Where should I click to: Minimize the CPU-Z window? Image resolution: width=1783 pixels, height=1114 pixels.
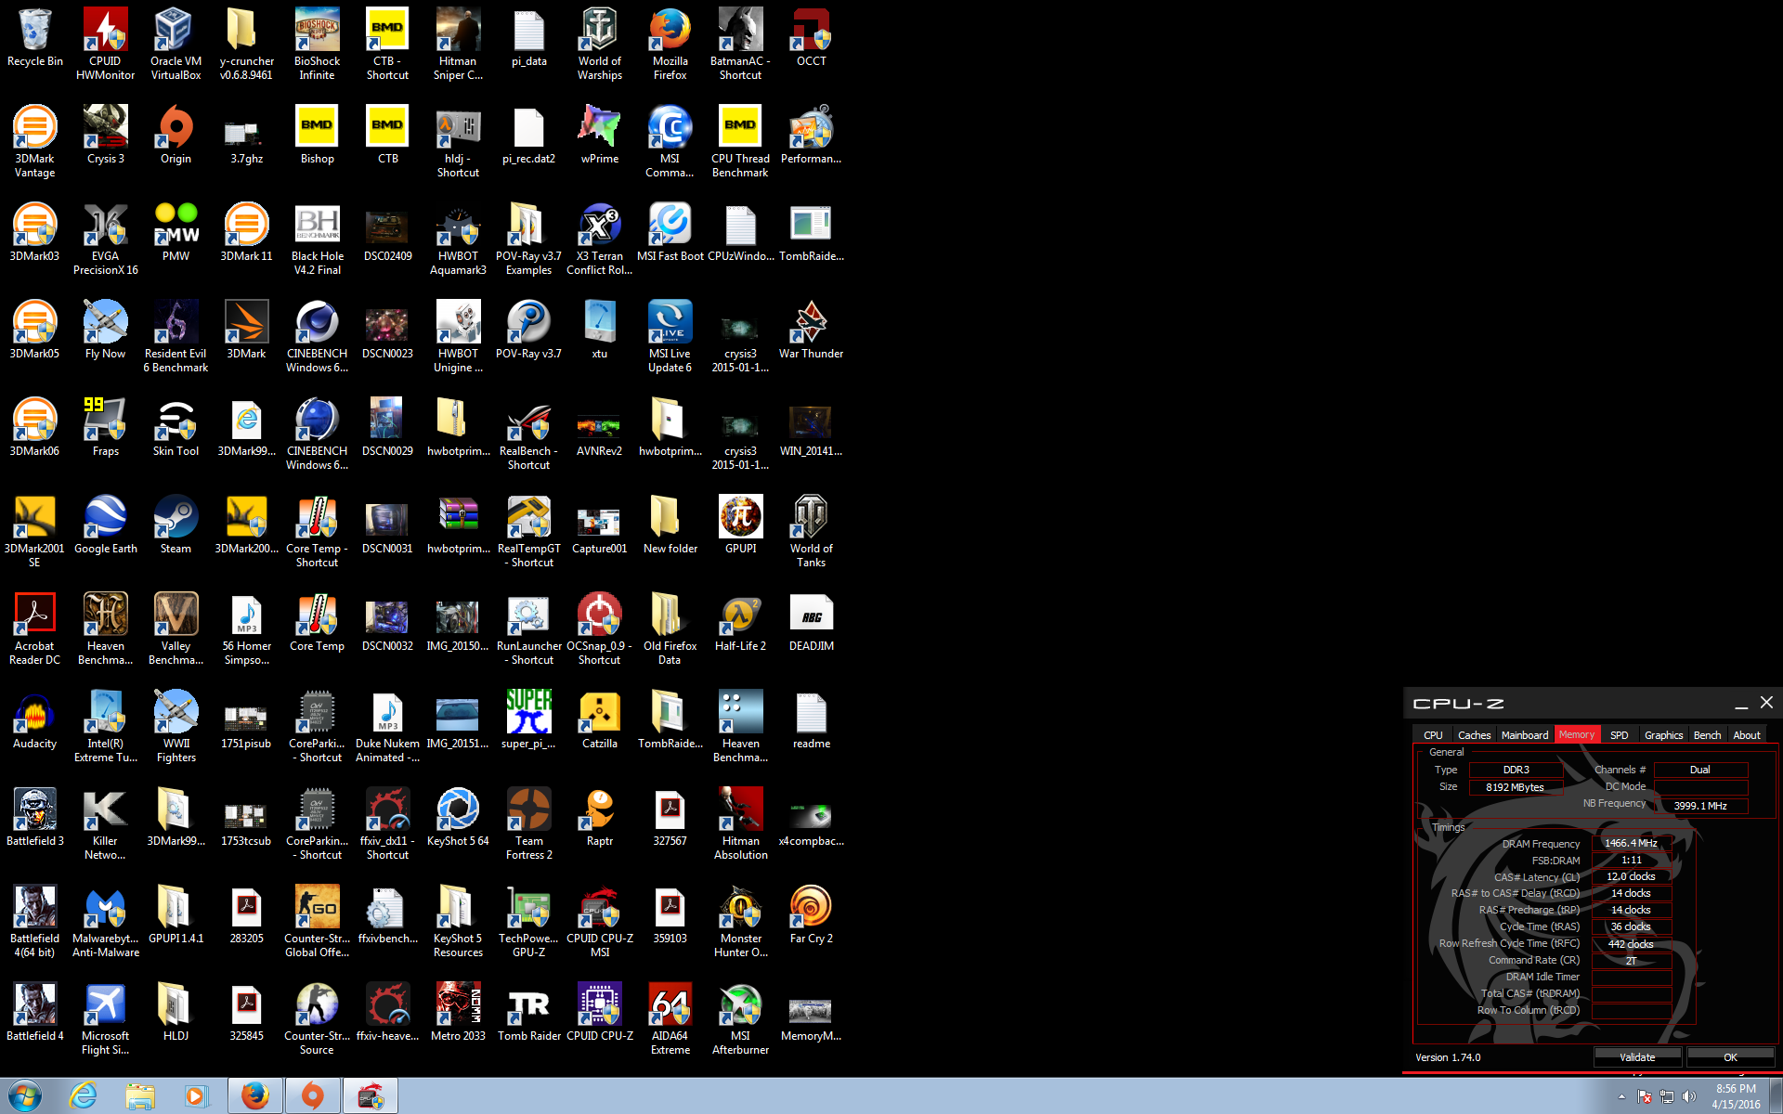pyautogui.click(x=1741, y=704)
